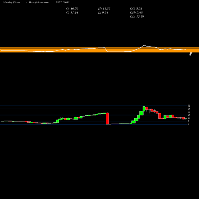Click the peak green candlestick near 32
The image size is (199, 199).
click(144, 109)
